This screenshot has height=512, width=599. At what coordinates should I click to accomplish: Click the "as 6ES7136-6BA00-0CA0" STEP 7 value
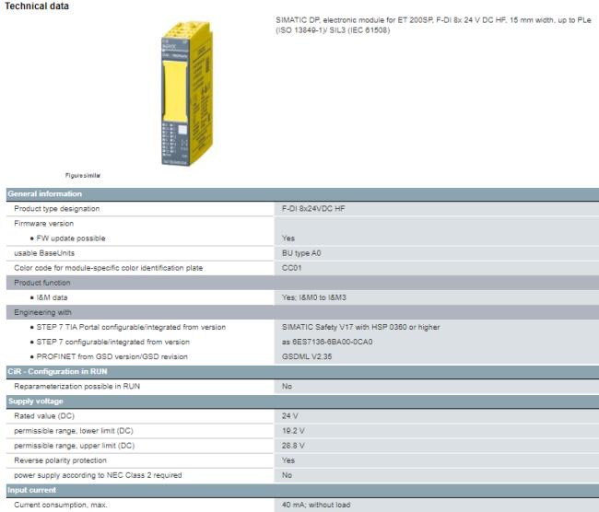coord(327,342)
